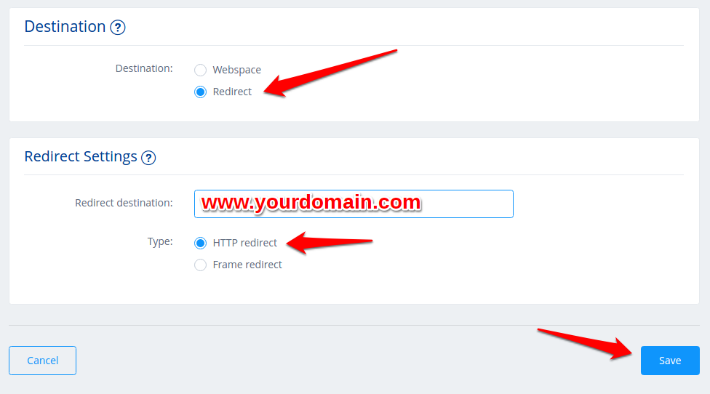Choose the Frame redirect radio button
Viewport: 710px width, 394px height.
point(200,265)
